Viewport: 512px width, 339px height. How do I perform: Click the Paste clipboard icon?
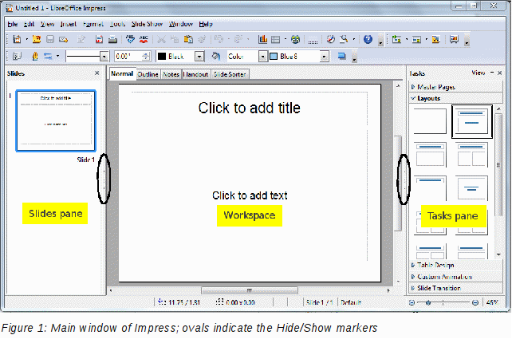(188, 40)
